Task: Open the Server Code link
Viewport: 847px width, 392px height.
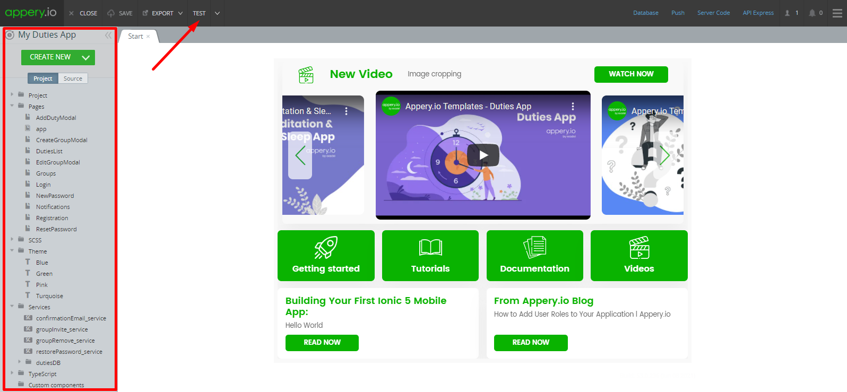Action: pyautogui.click(x=713, y=13)
